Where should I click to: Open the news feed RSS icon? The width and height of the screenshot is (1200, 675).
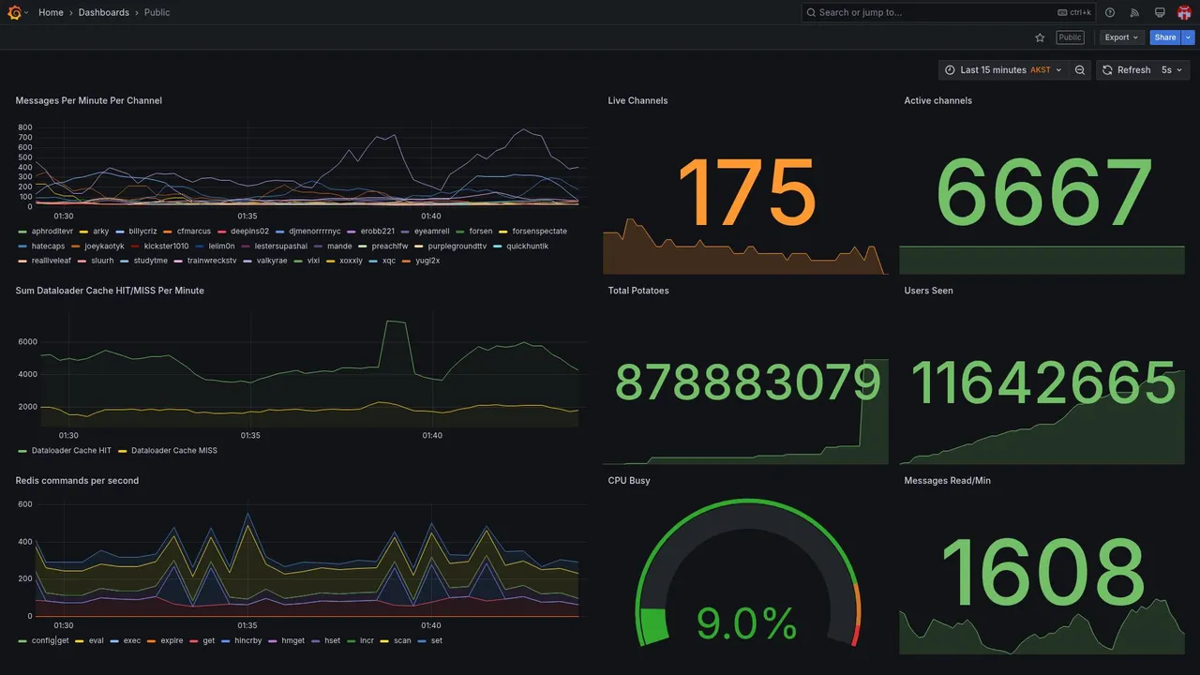pos(1134,12)
